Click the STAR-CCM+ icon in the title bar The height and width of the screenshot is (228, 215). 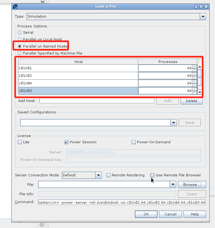tap(15, 7)
